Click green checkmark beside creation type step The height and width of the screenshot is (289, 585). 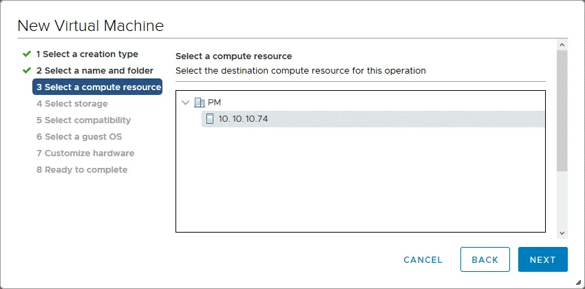click(x=27, y=54)
